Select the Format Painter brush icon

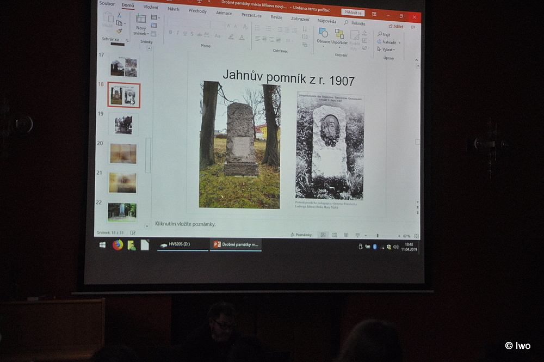point(119,31)
